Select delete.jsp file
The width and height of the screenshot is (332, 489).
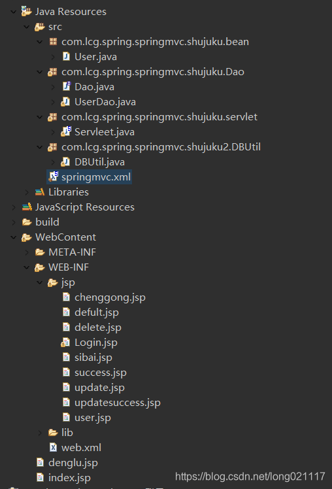(98, 327)
